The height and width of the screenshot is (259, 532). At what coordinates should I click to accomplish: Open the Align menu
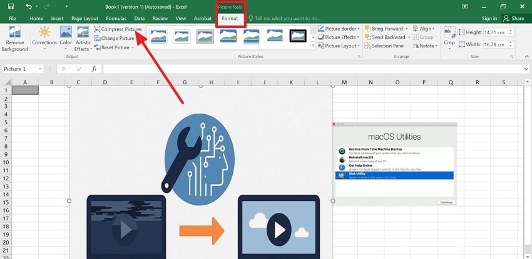tap(424, 29)
